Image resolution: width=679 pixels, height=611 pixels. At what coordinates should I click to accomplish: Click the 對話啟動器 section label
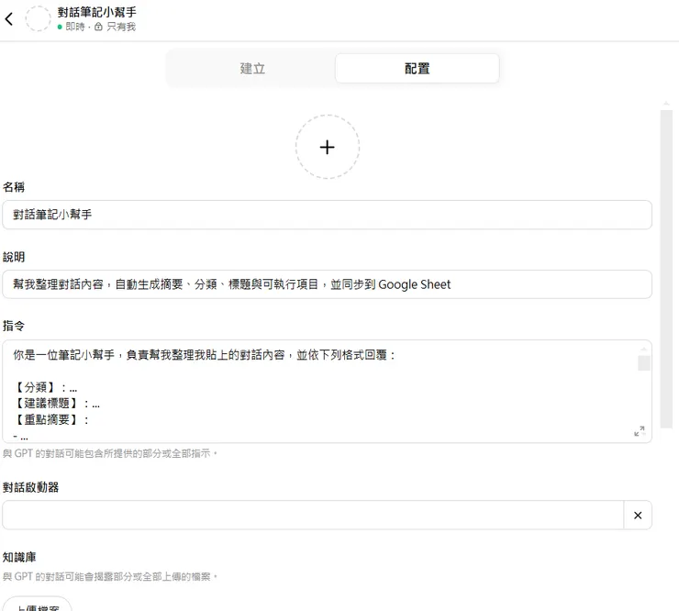(31, 487)
